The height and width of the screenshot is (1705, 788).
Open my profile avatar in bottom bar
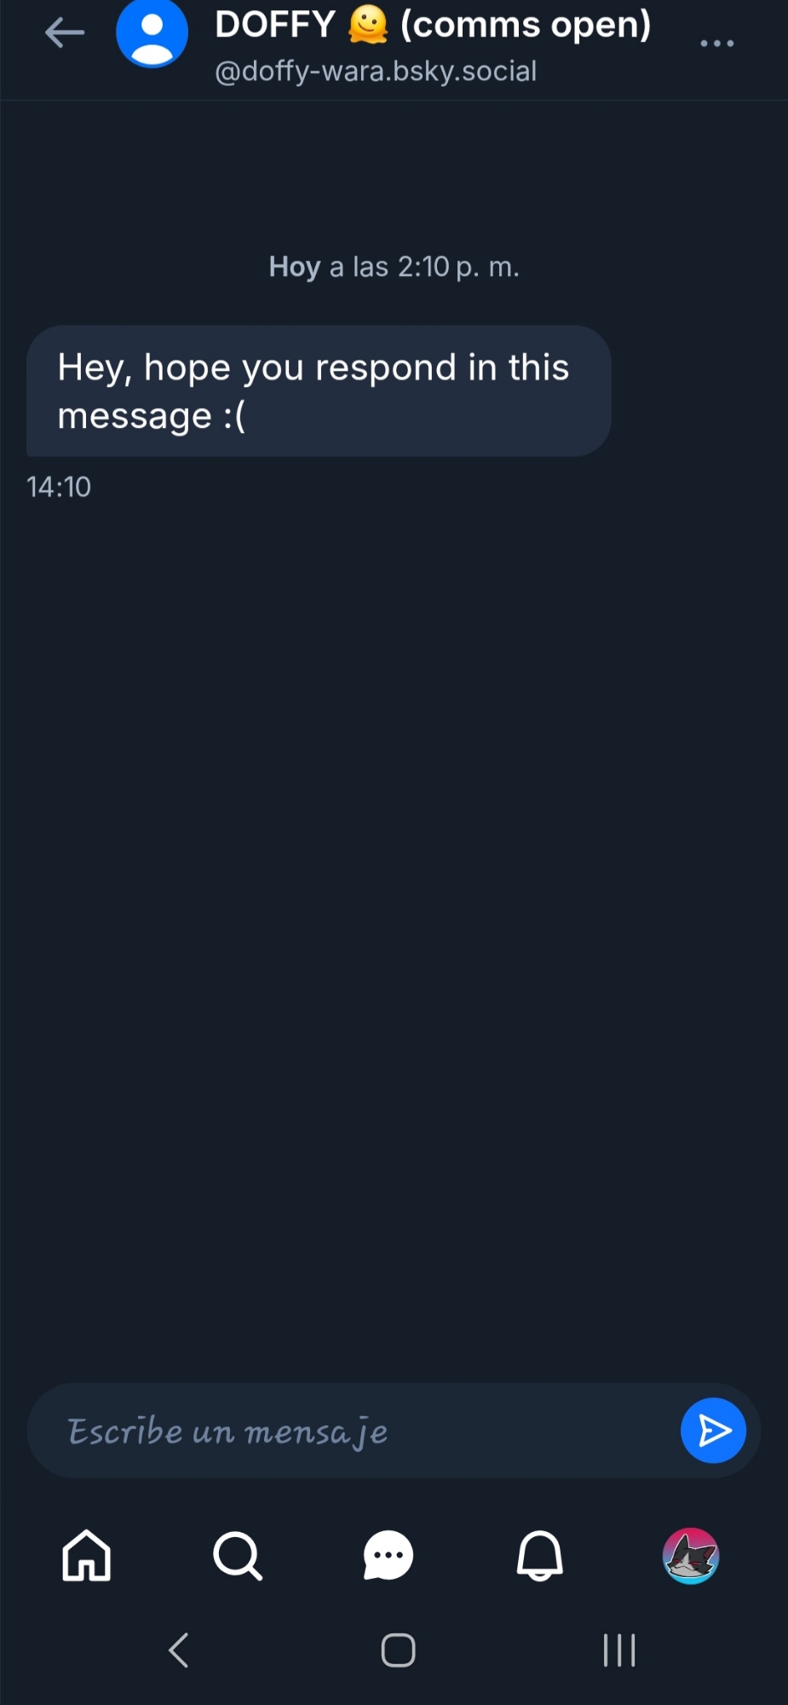coord(691,1556)
